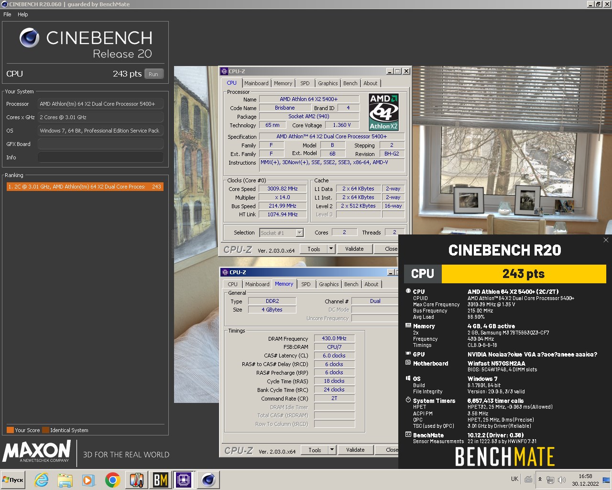Switch to Cinebench taskbar icon
The height and width of the screenshot is (490, 612).
tap(208, 480)
